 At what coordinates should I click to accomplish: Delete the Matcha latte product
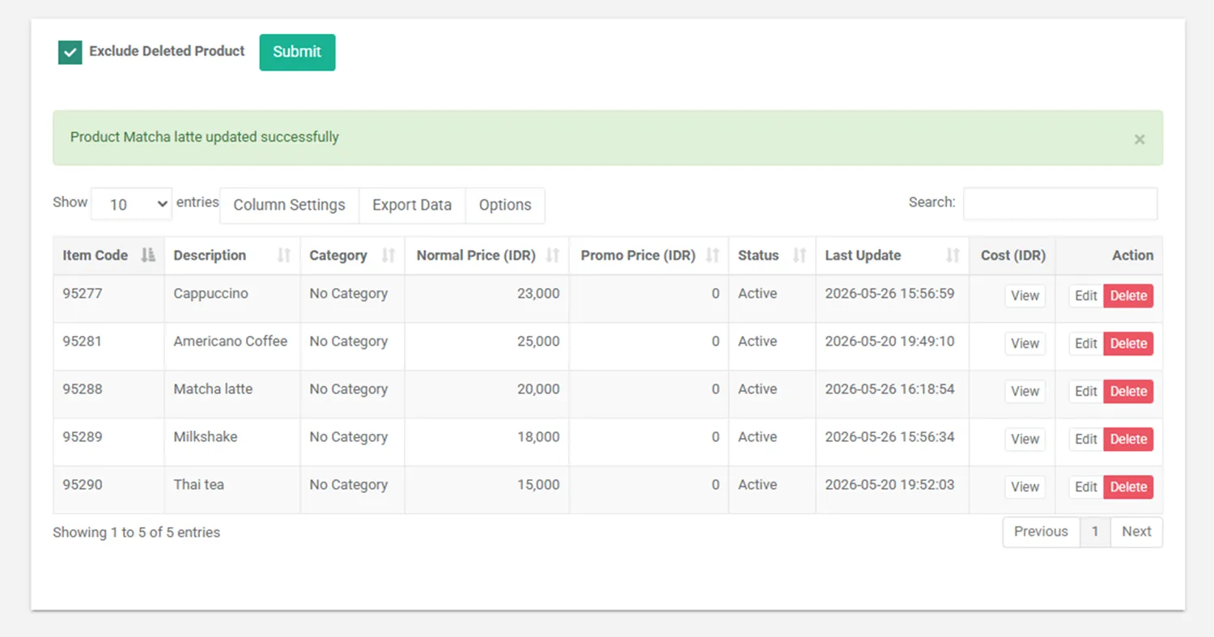pos(1128,392)
